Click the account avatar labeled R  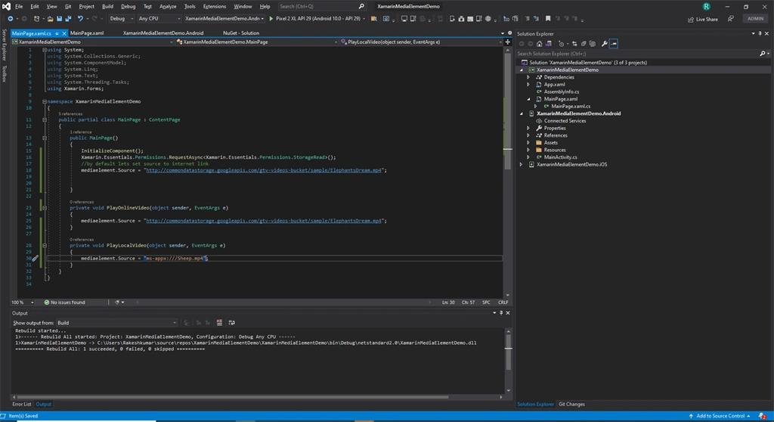coord(707,6)
